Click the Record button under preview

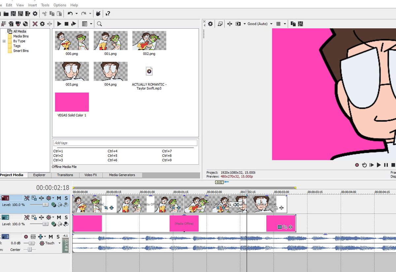point(357,165)
